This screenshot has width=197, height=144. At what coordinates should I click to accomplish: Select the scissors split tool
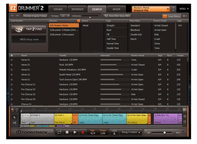click(x=15, y=123)
